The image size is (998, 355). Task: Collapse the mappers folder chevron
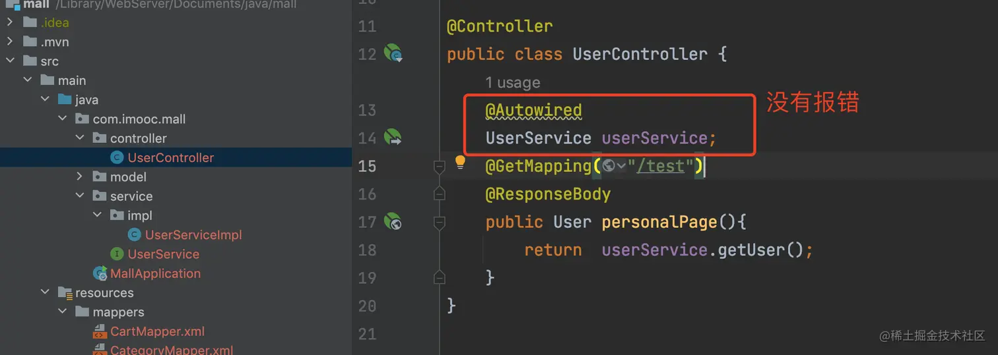pyautogui.click(x=62, y=312)
